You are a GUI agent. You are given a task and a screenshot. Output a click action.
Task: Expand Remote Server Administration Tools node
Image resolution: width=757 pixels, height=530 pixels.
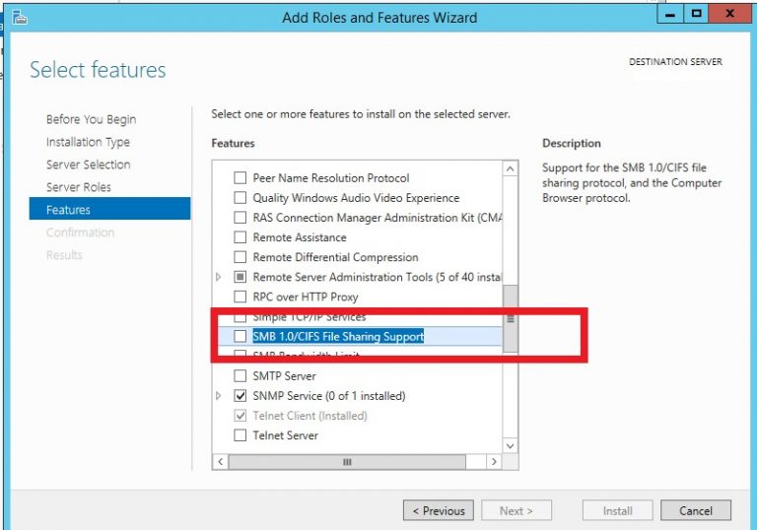(x=218, y=277)
